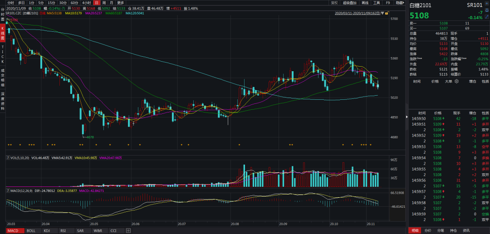Select the 15分 chart period
The width and height of the screenshot is (490, 234).
52,3
